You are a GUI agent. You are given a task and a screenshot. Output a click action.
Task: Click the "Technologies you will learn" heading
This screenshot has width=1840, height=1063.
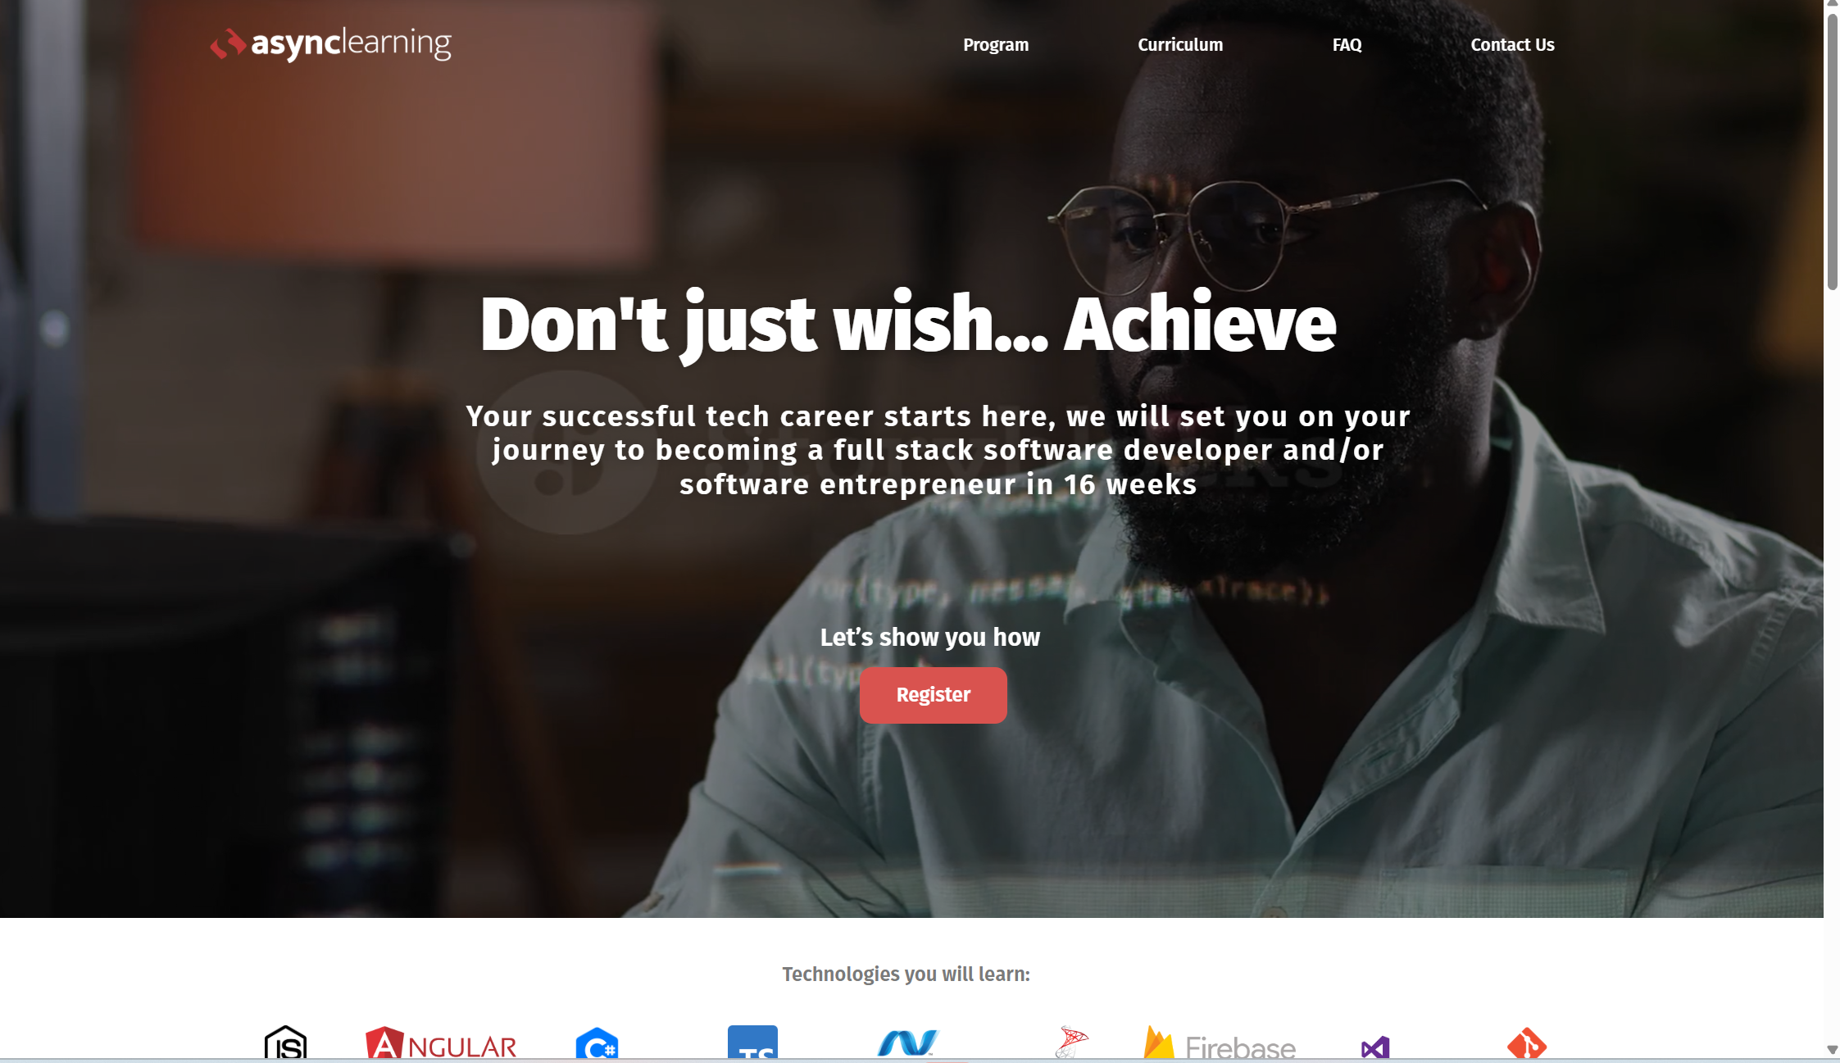tap(906, 974)
